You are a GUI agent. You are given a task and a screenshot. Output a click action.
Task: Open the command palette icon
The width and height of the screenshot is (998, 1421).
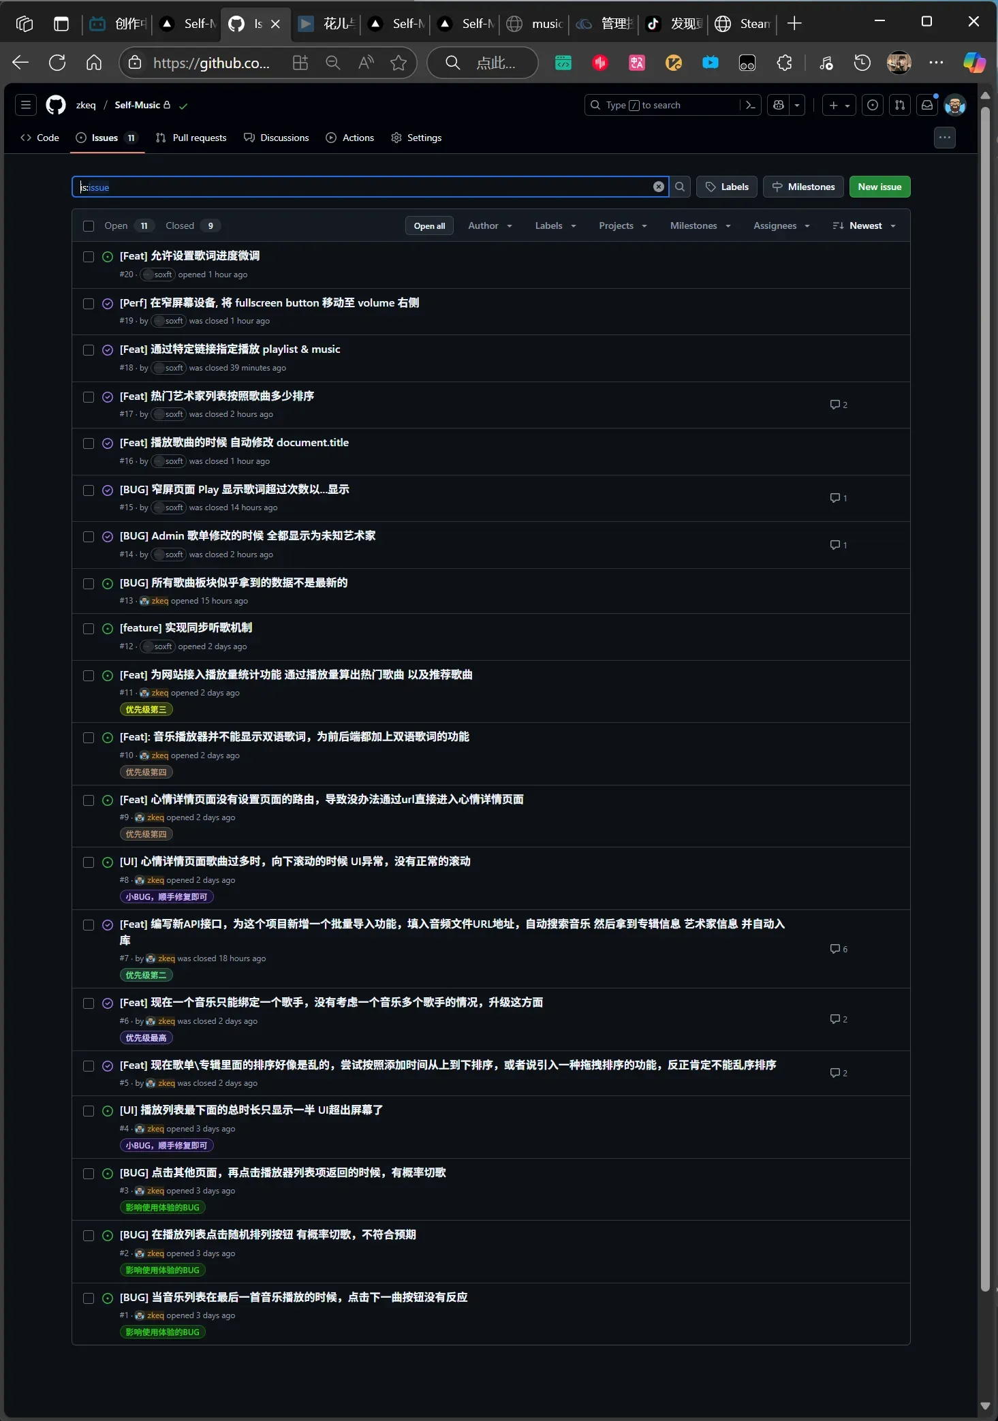[750, 105]
